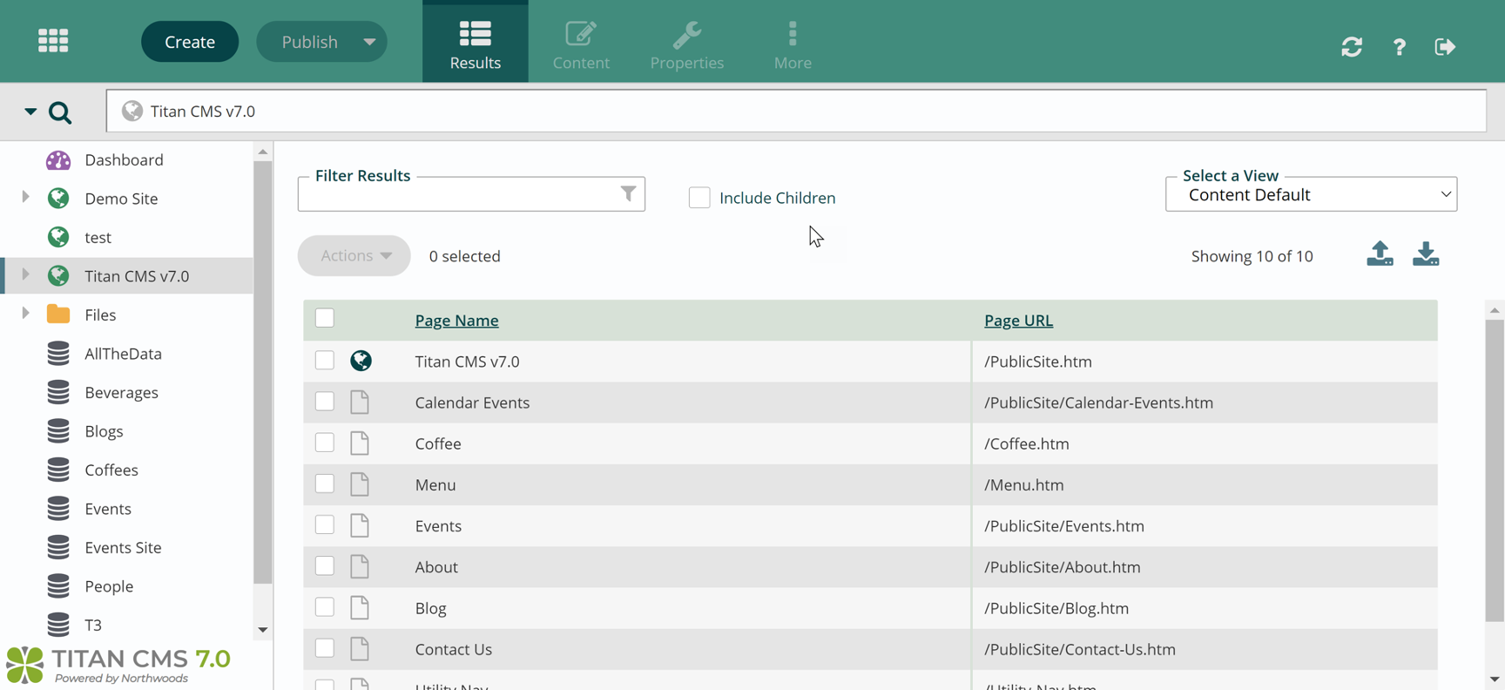Check the Contact Us row checkbox

pyautogui.click(x=325, y=648)
